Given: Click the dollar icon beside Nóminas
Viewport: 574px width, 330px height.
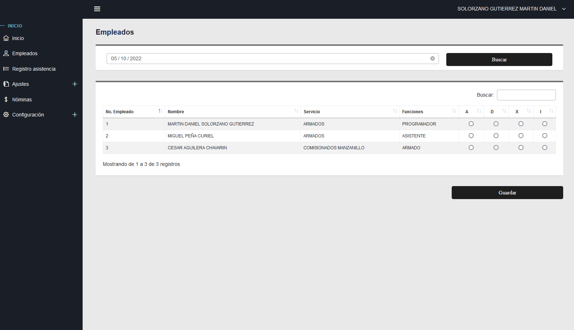Looking at the screenshot, I should coord(6,100).
